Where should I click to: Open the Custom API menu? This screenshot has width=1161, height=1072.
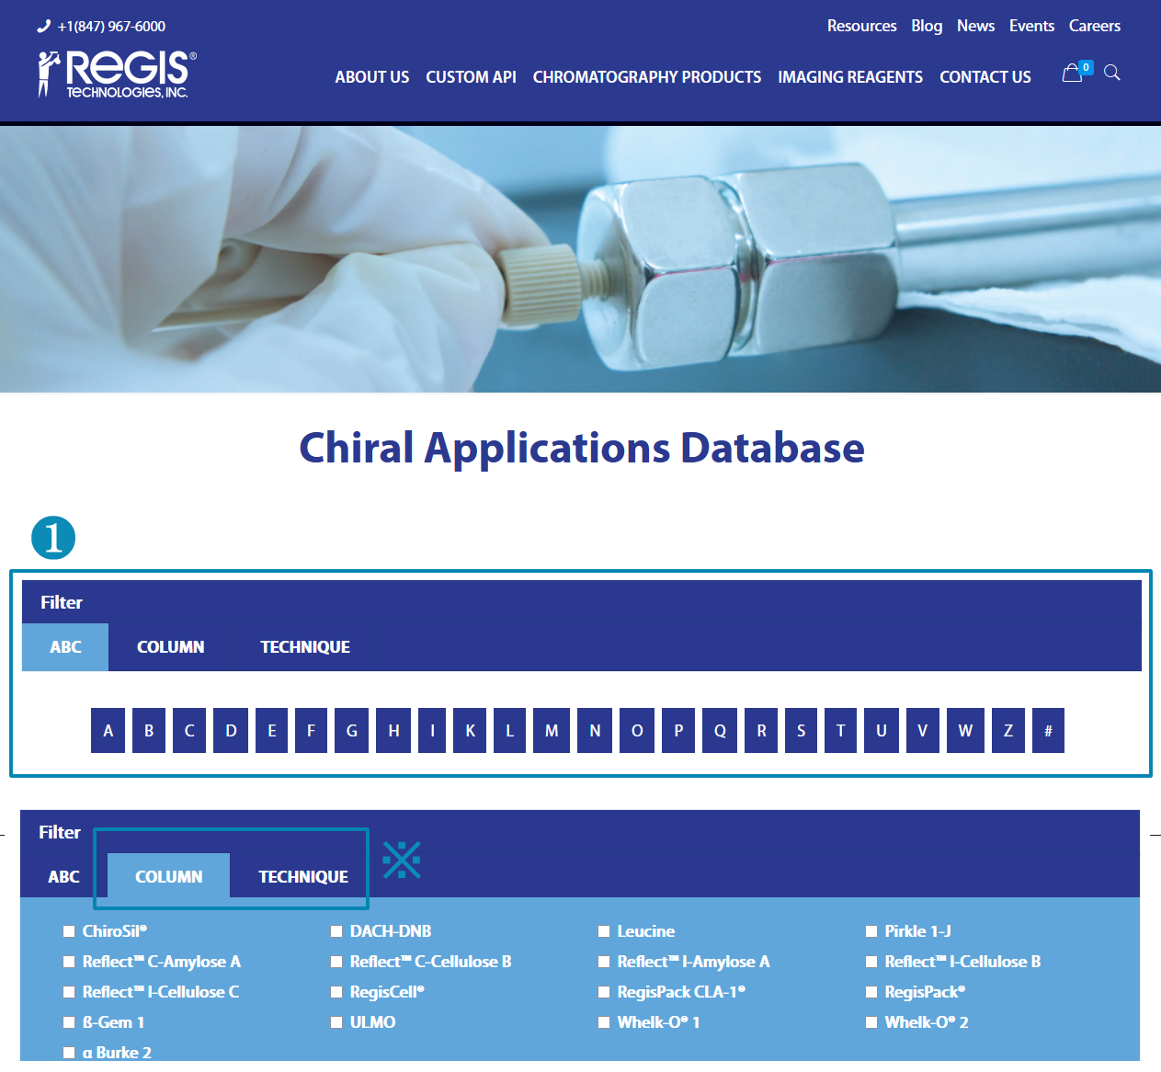471,77
